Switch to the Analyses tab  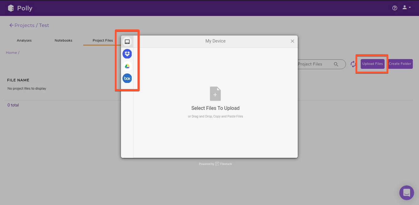click(x=24, y=40)
